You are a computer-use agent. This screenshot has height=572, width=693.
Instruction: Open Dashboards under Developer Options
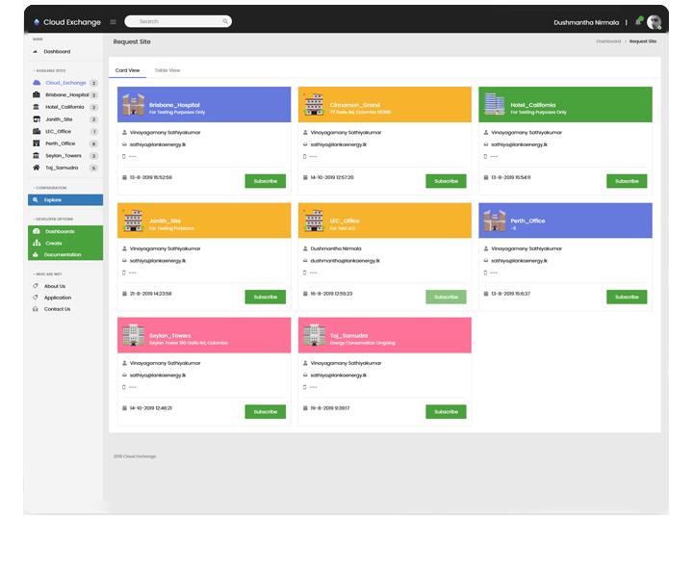(60, 231)
